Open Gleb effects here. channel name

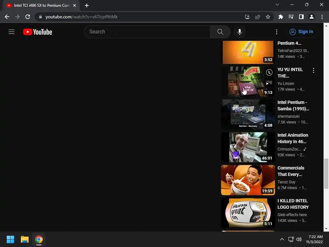pos(292,215)
